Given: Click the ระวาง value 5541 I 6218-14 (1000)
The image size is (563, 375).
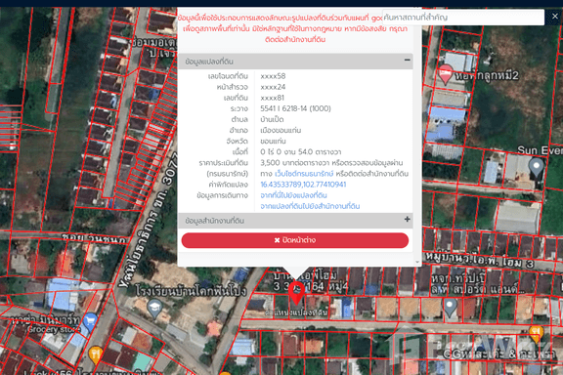Looking at the screenshot, I should 295,108.
